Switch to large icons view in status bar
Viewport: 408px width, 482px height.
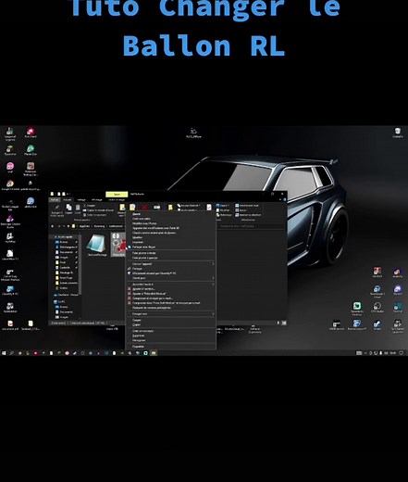pos(284,323)
